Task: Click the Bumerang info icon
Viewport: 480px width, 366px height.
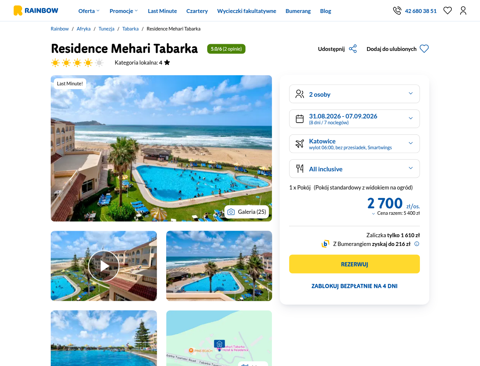Action: (x=417, y=244)
